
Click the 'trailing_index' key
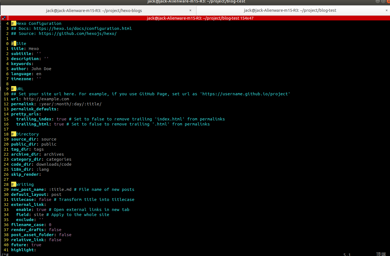pyautogui.click(x=34, y=119)
